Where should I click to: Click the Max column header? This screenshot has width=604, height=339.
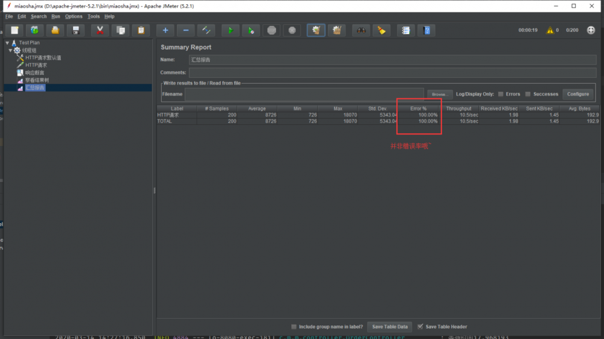(338, 109)
